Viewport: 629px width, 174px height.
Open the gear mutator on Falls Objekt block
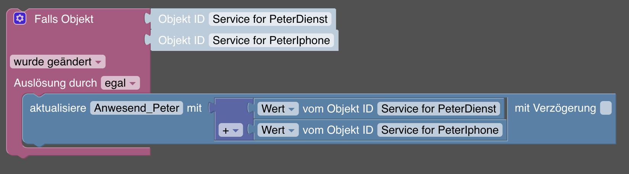point(20,19)
